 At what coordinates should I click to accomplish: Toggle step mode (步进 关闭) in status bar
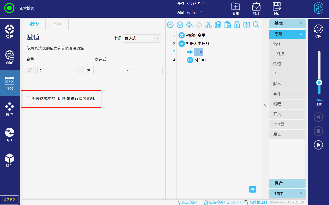coord(186,202)
